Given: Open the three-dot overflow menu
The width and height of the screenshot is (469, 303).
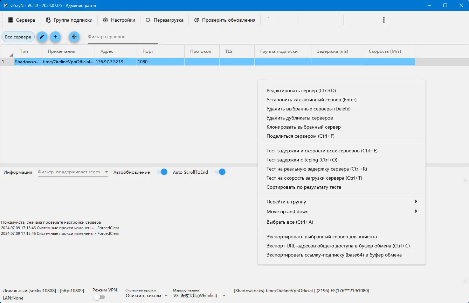Looking at the screenshot, I should click(384, 20).
